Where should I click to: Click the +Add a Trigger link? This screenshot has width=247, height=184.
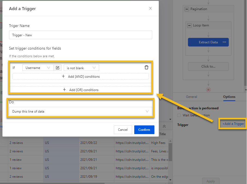pos(233,124)
